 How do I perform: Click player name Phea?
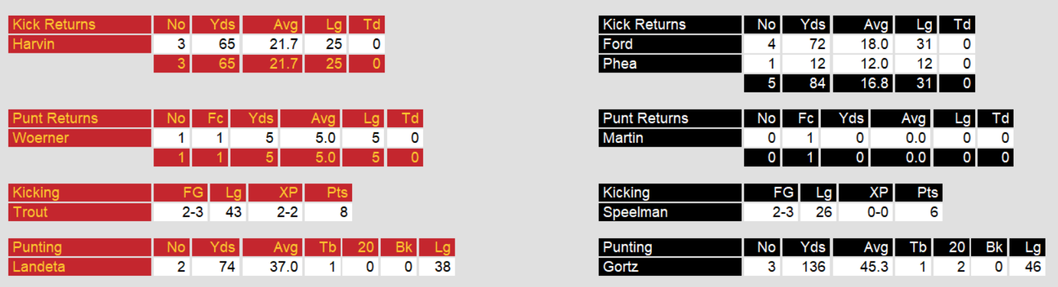coord(620,64)
